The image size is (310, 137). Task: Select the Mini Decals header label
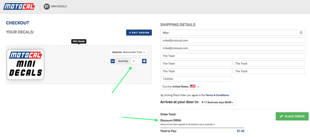(59, 6)
